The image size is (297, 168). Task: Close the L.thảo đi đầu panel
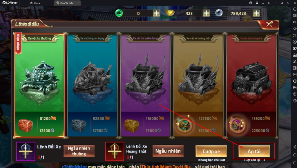269,24
